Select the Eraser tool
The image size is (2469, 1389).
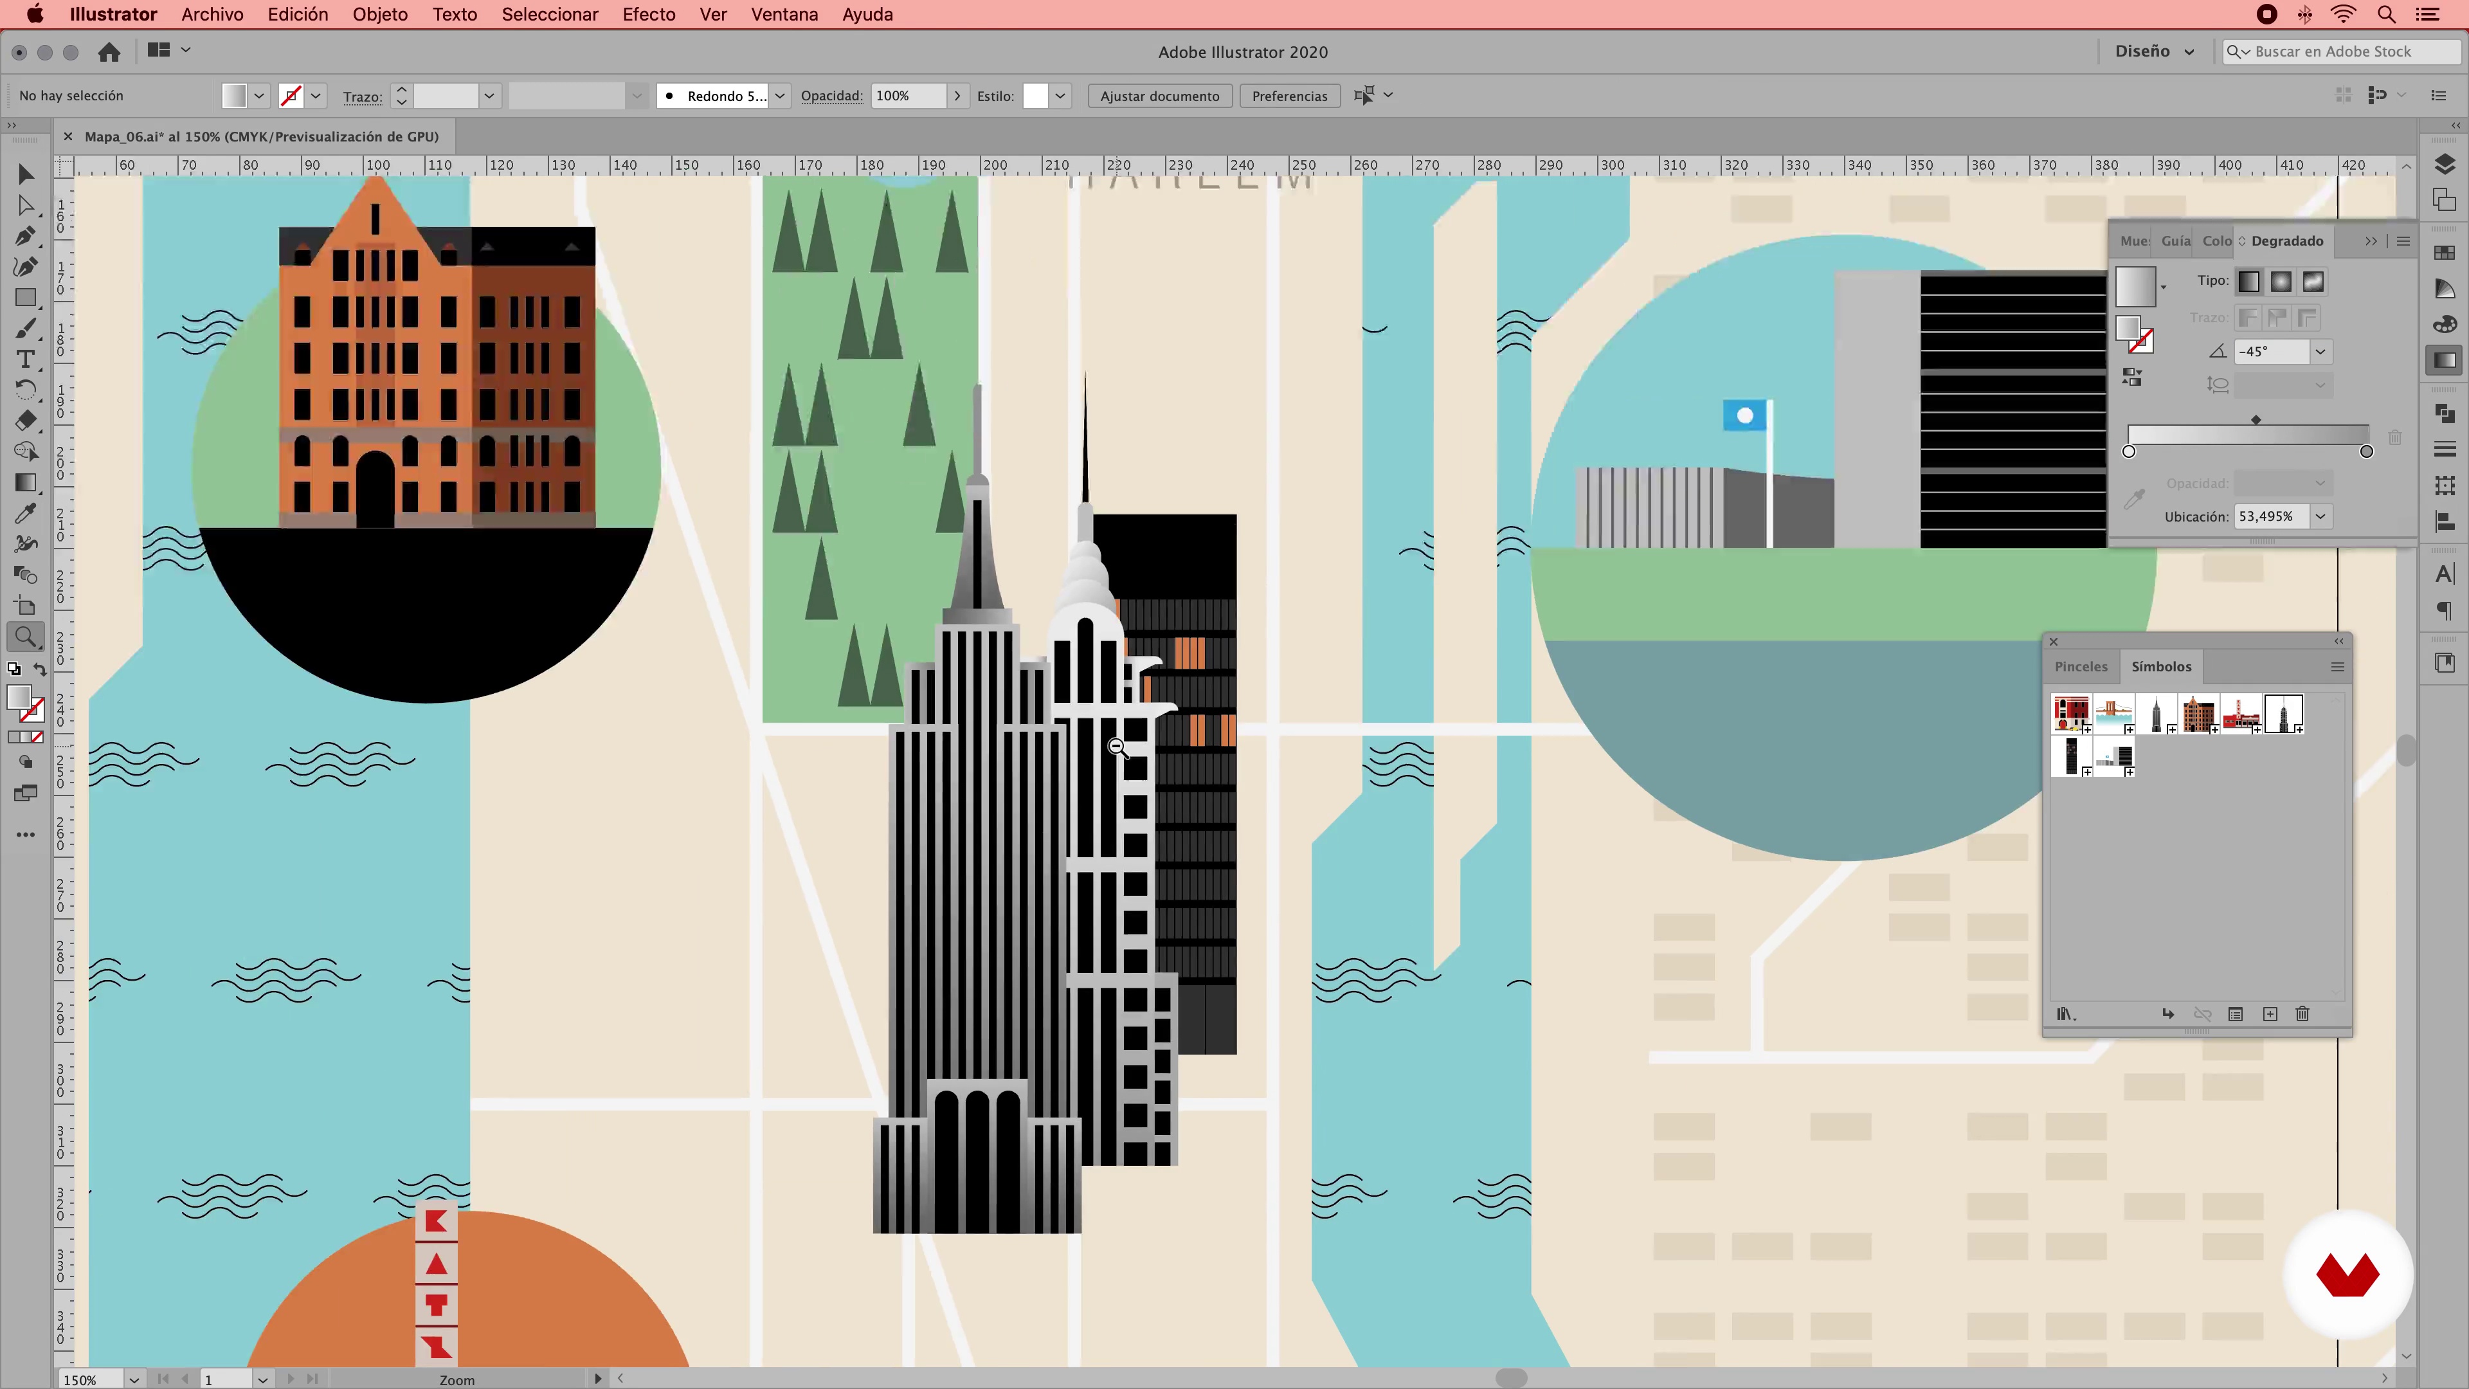26,421
